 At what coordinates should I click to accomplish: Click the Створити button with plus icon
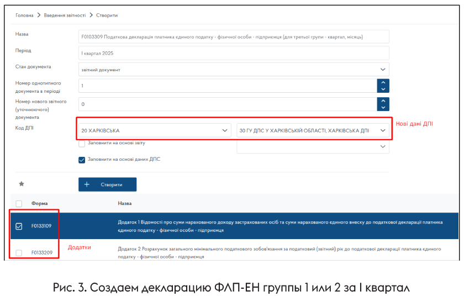pos(107,184)
